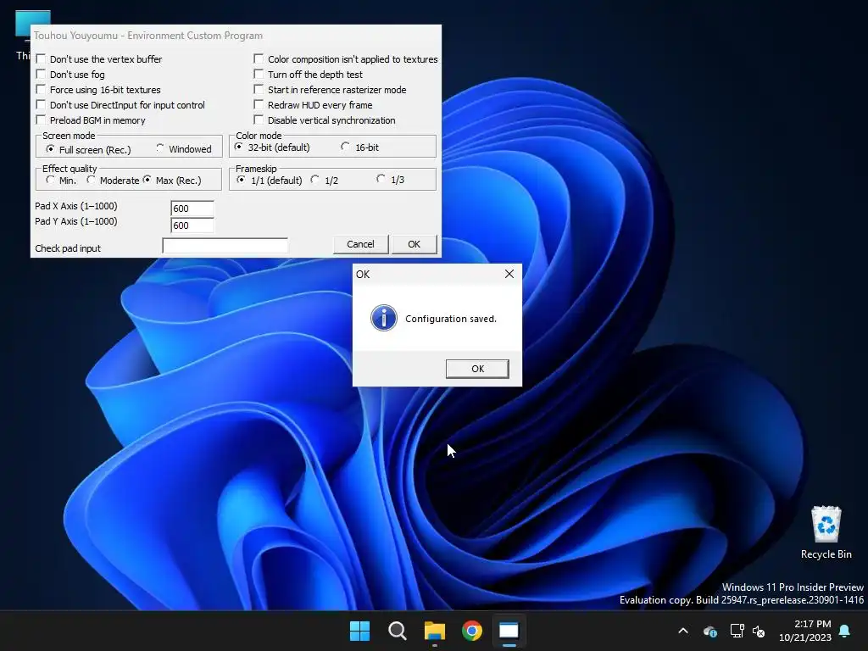Select the Recycle Bin desktop icon
The width and height of the screenshot is (868, 651).
click(826, 531)
